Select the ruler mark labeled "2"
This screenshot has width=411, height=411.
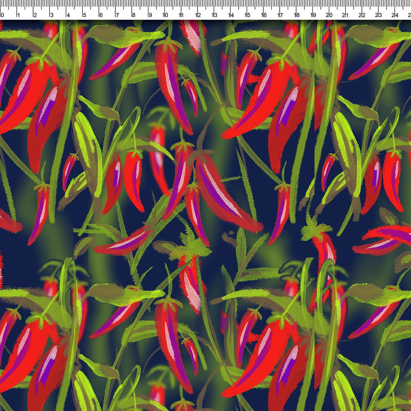point(35,15)
